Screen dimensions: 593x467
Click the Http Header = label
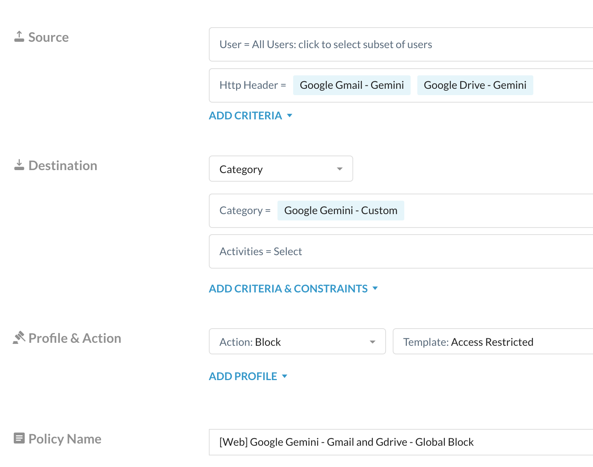[252, 85]
